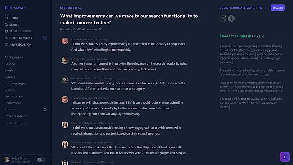Click the Bless-Ewe logo icon

(x=6, y=8)
